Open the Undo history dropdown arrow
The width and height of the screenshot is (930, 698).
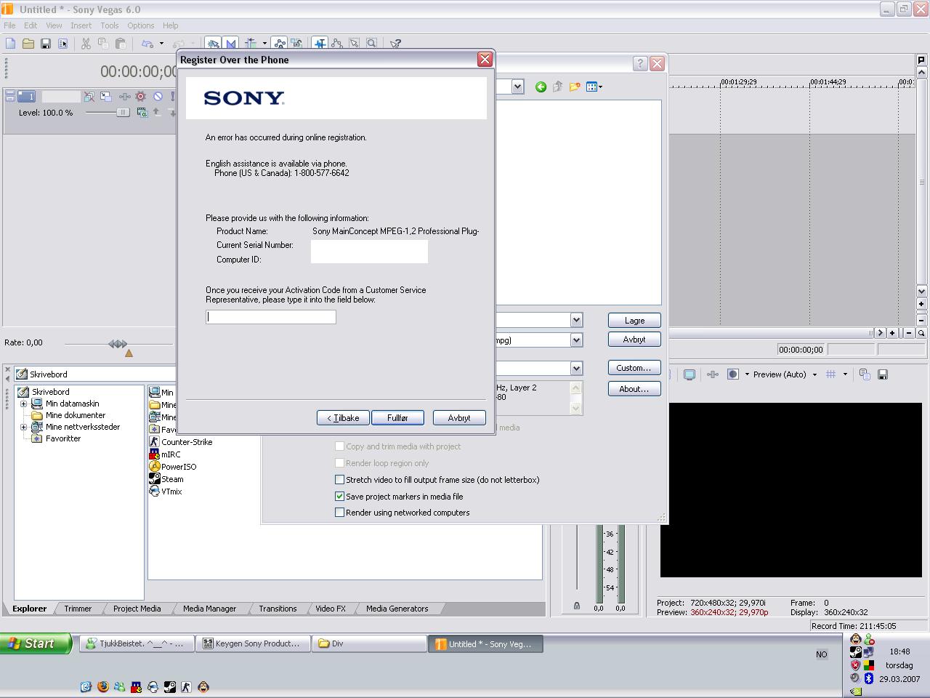click(161, 44)
